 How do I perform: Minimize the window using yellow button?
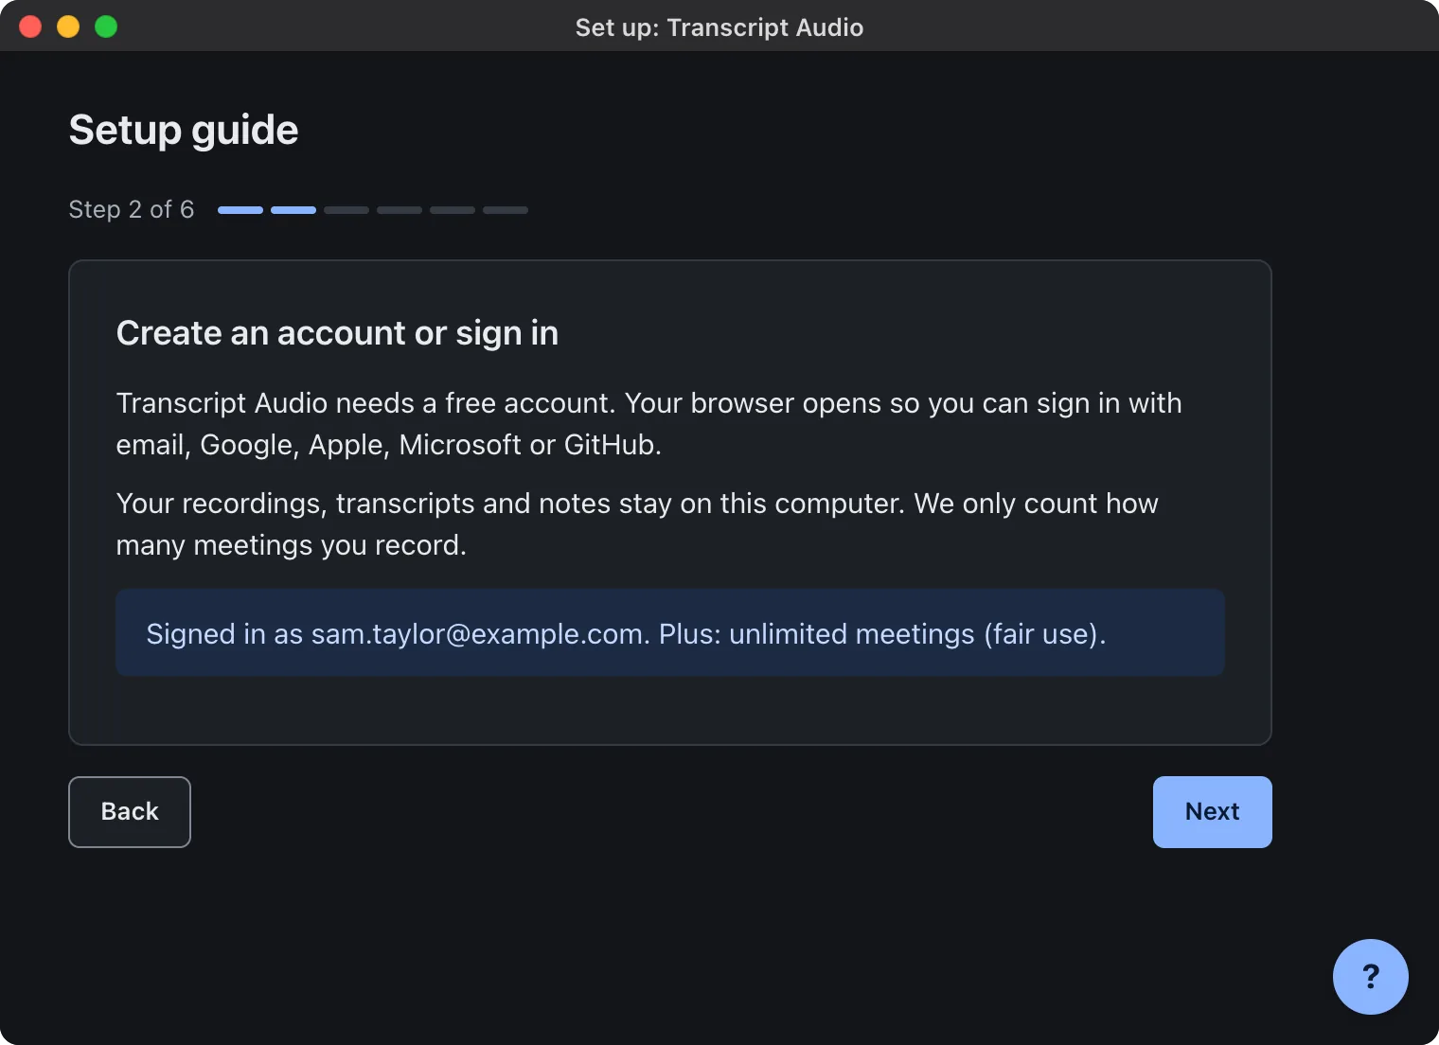point(68,27)
